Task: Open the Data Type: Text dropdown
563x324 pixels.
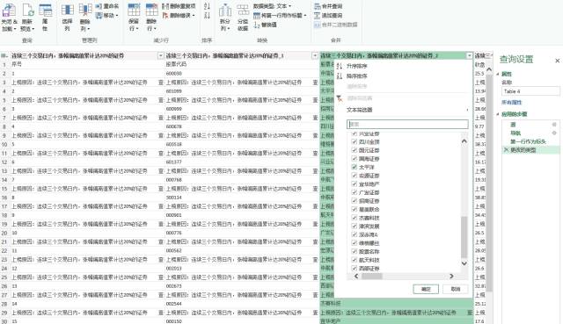Action: (x=272, y=6)
